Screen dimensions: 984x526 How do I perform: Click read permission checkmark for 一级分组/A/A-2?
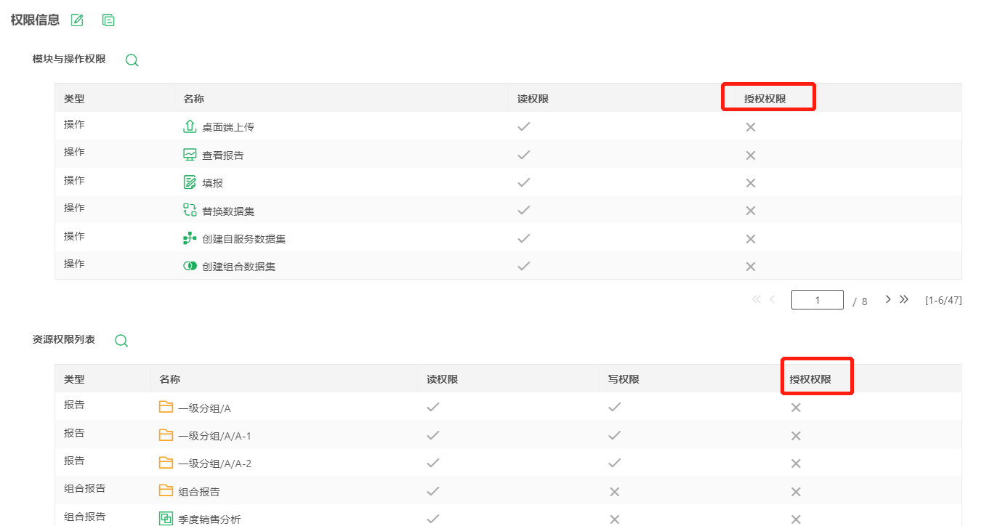(x=433, y=463)
